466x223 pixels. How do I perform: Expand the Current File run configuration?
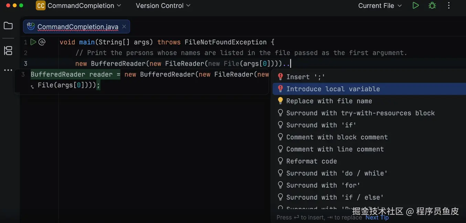click(380, 6)
